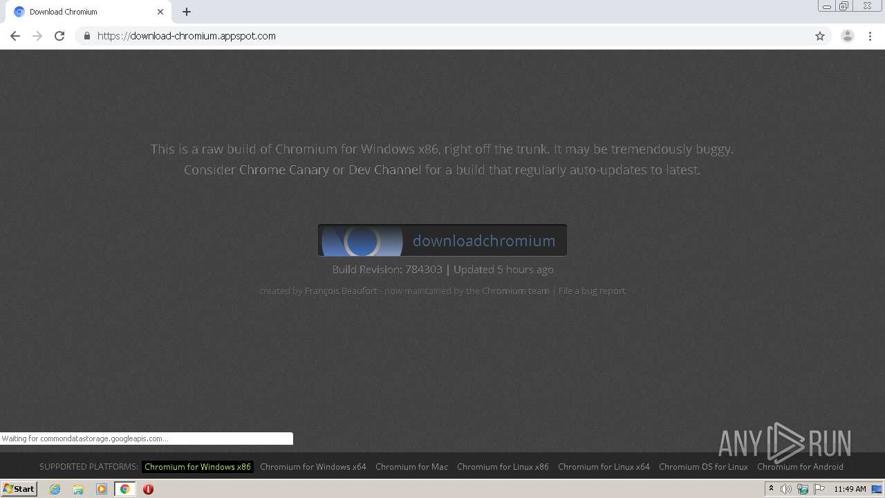Select Chromium for Windows x86 platform
The width and height of the screenshot is (885, 498).
tap(198, 467)
